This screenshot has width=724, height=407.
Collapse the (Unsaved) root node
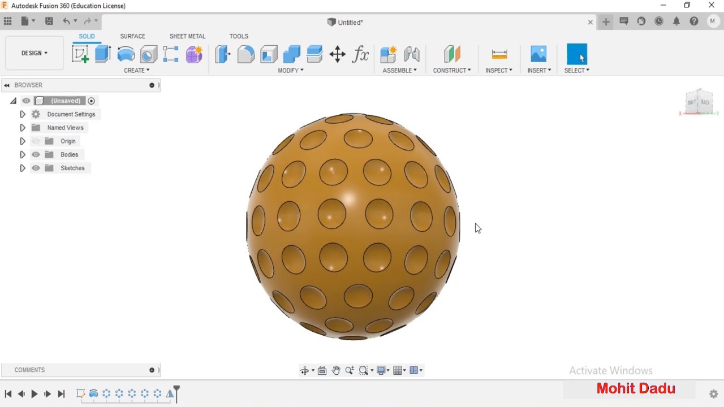point(13,101)
